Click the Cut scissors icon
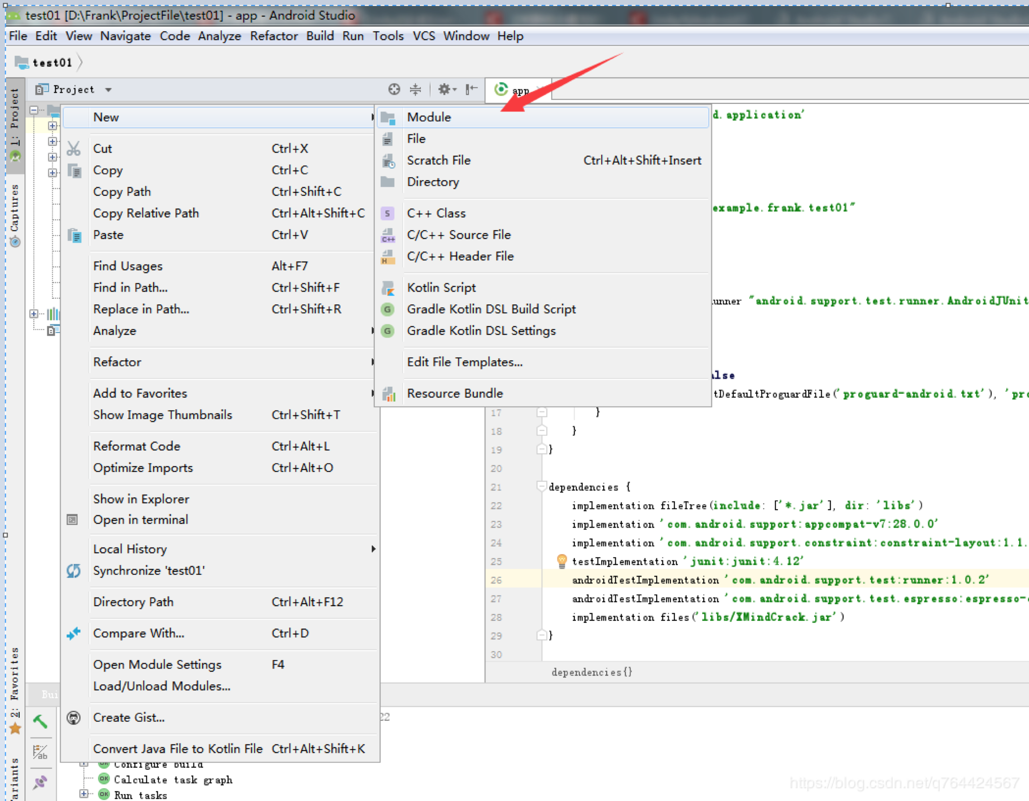This screenshot has height=801, width=1029. point(74,148)
